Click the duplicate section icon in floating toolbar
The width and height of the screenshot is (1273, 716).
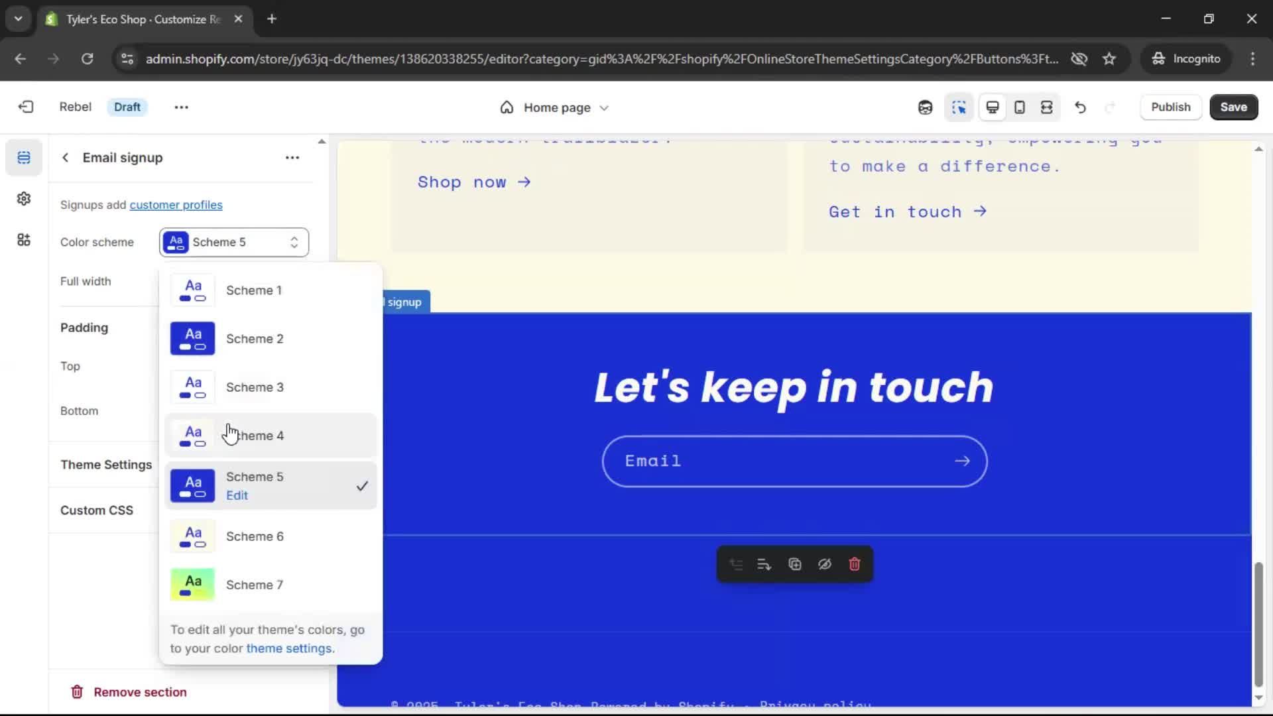(x=794, y=564)
